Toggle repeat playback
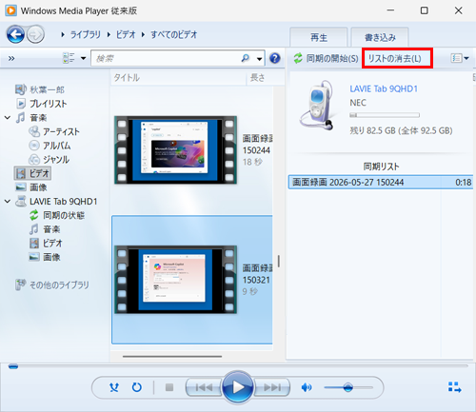 (137, 387)
